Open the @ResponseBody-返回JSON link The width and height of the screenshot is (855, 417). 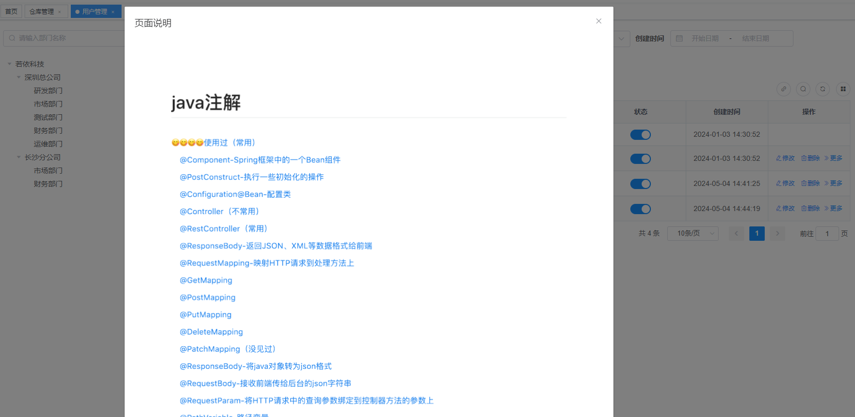coord(276,246)
